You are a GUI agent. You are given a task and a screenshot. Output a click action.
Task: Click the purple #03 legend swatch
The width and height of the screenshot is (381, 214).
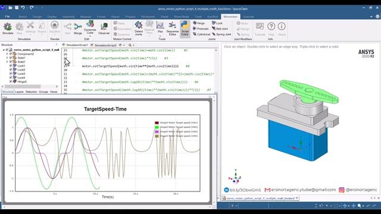(157, 132)
